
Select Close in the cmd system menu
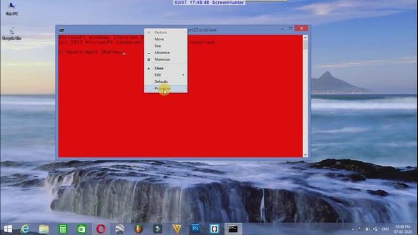165,68
